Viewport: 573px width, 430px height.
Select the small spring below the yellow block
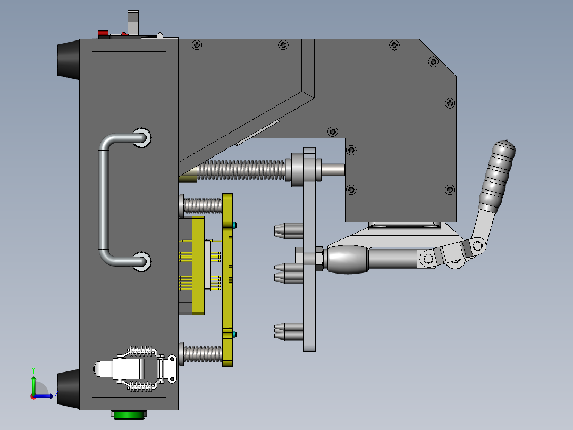203,354
